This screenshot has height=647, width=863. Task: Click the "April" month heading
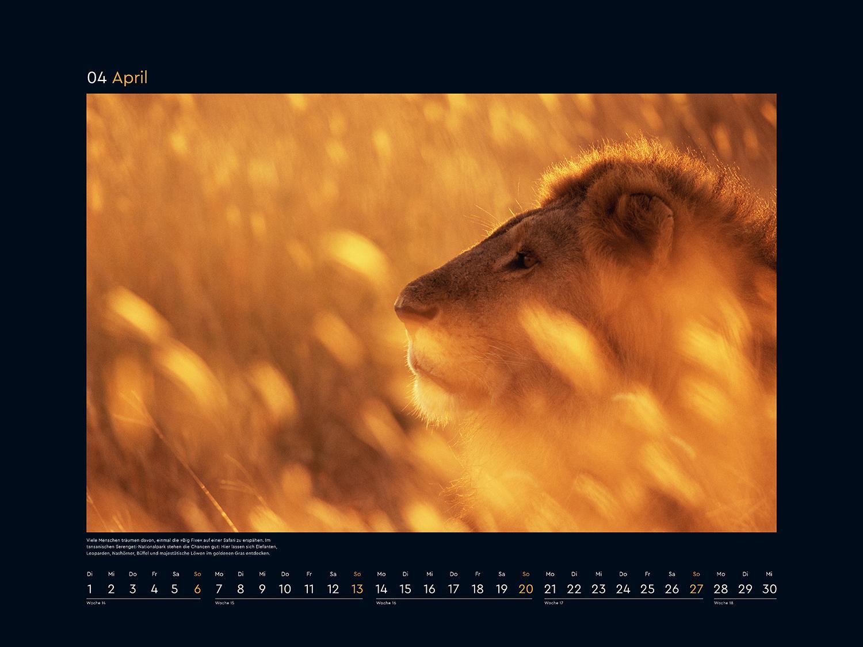[x=129, y=78]
